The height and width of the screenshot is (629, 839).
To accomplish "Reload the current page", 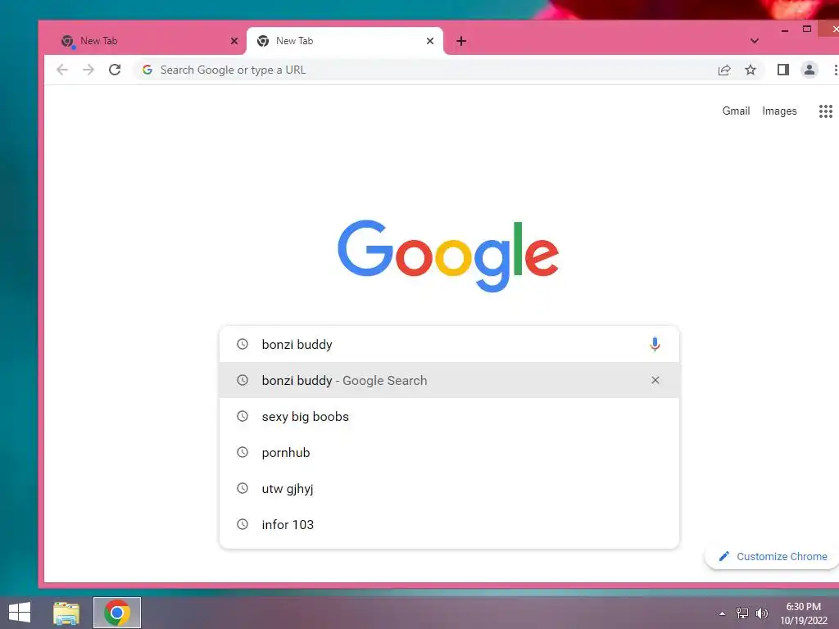I will pos(115,70).
